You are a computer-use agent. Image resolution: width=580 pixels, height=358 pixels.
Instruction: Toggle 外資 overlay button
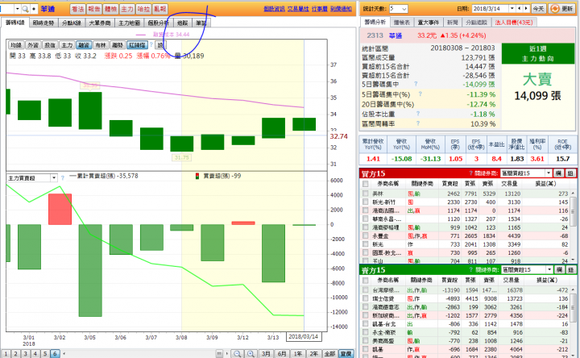(x=33, y=45)
